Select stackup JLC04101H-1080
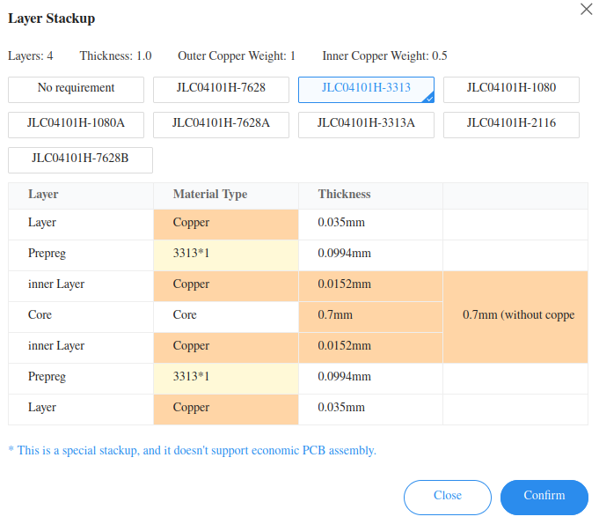 511,89
